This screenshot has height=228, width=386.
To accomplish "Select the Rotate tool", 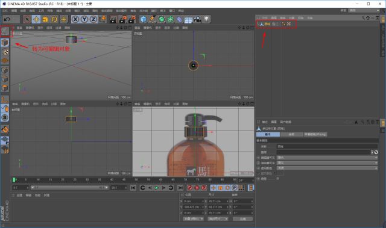I will click(x=54, y=19).
